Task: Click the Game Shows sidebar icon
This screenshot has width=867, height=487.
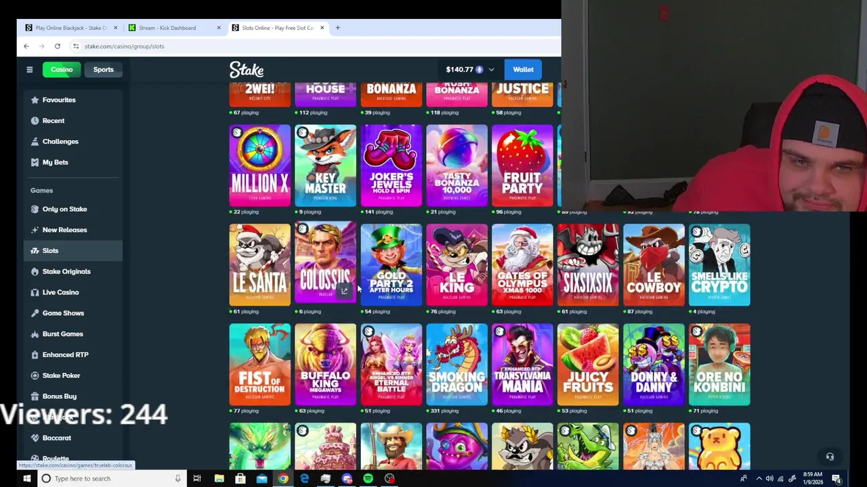Action: [35, 313]
